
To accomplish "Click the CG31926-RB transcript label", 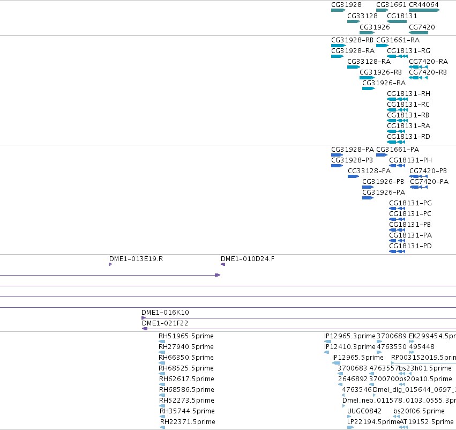I will [380, 72].
